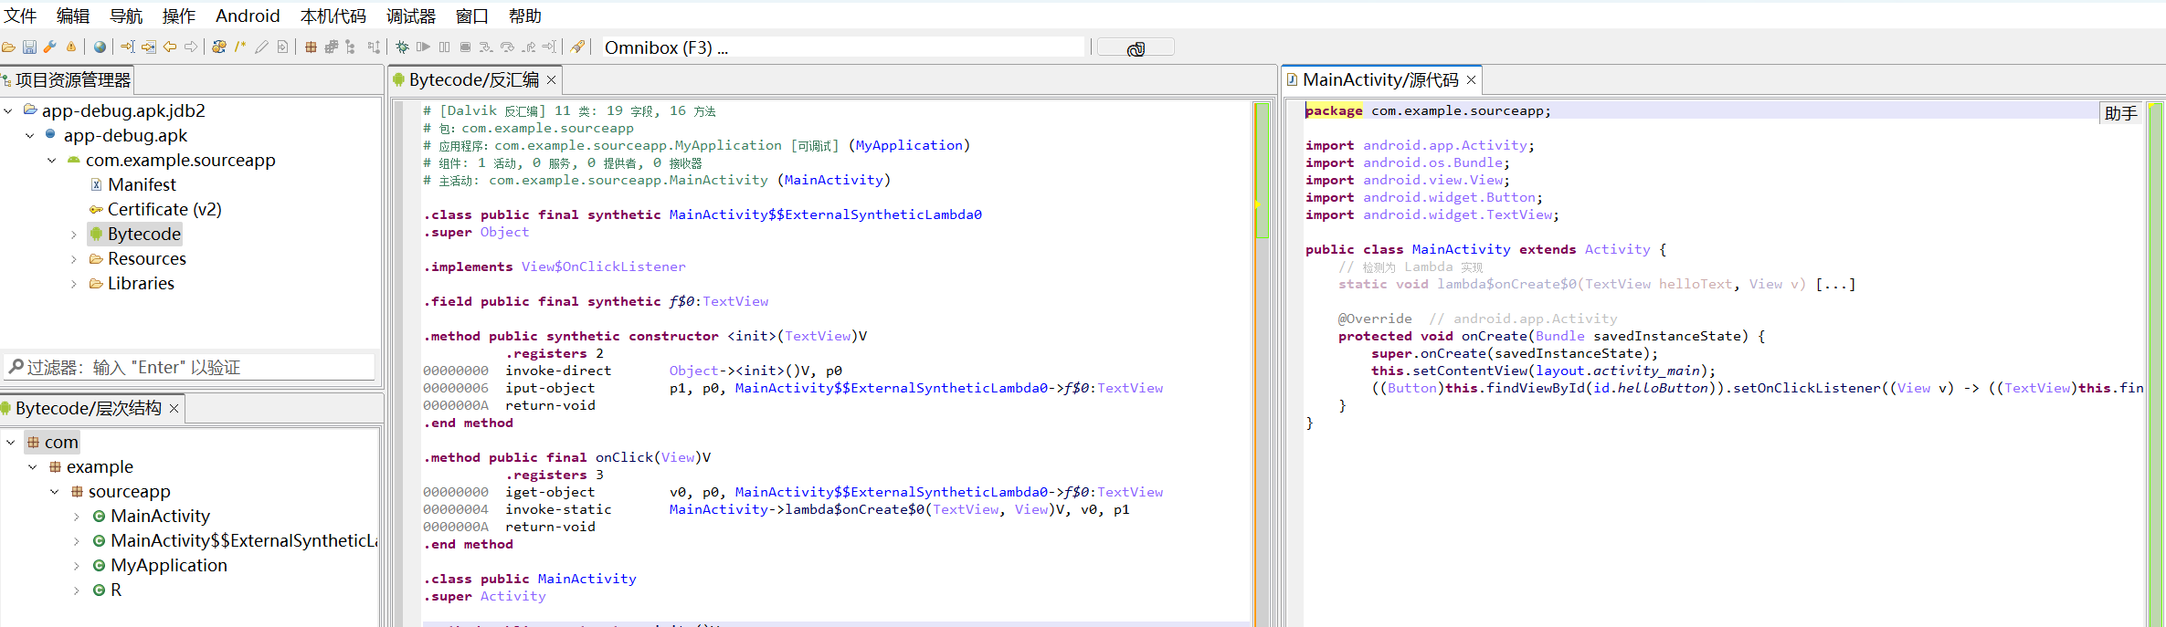Screen dimensions: 2166x627
Task: Navigate forward with the right arrow
Action: (x=191, y=47)
